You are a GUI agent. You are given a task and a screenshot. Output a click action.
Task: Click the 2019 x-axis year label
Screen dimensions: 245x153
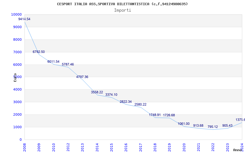(x=169, y=147)
